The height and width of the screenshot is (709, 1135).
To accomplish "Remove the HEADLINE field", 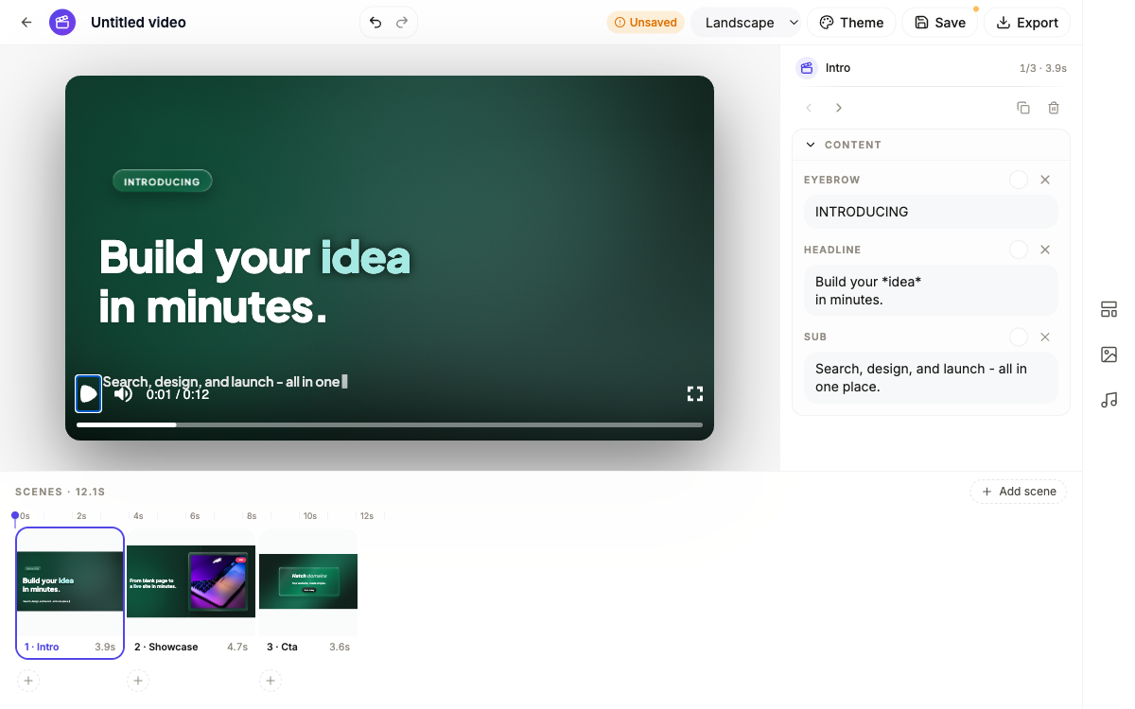I will point(1045,250).
